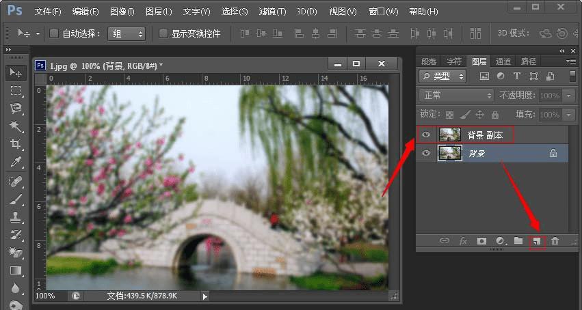Viewport: 582px width, 310px height.
Task: Click align top edges icon
Action: (245, 33)
